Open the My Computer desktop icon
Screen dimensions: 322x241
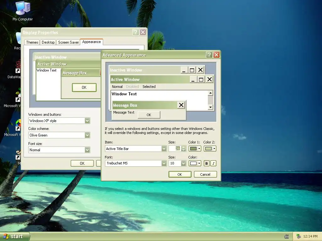click(23, 11)
